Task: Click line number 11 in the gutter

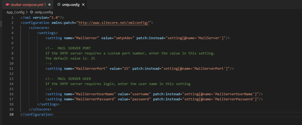Action: click(11, 68)
